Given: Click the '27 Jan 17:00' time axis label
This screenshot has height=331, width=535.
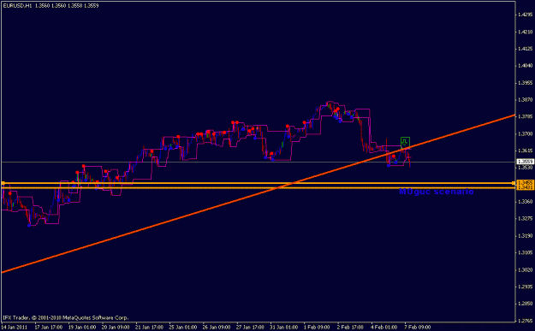Looking at the screenshot, I should [251, 328].
